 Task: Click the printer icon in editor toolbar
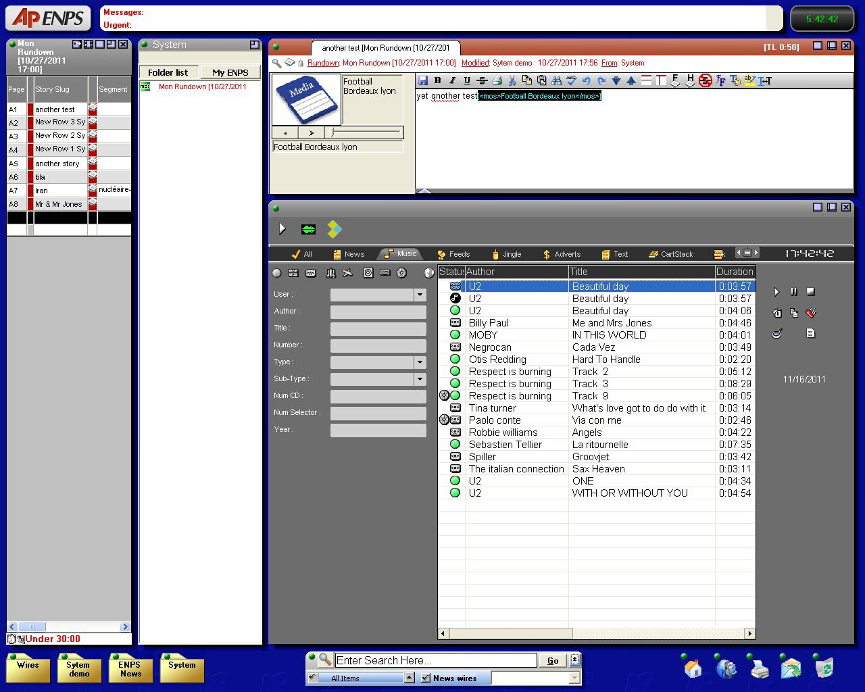(497, 80)
